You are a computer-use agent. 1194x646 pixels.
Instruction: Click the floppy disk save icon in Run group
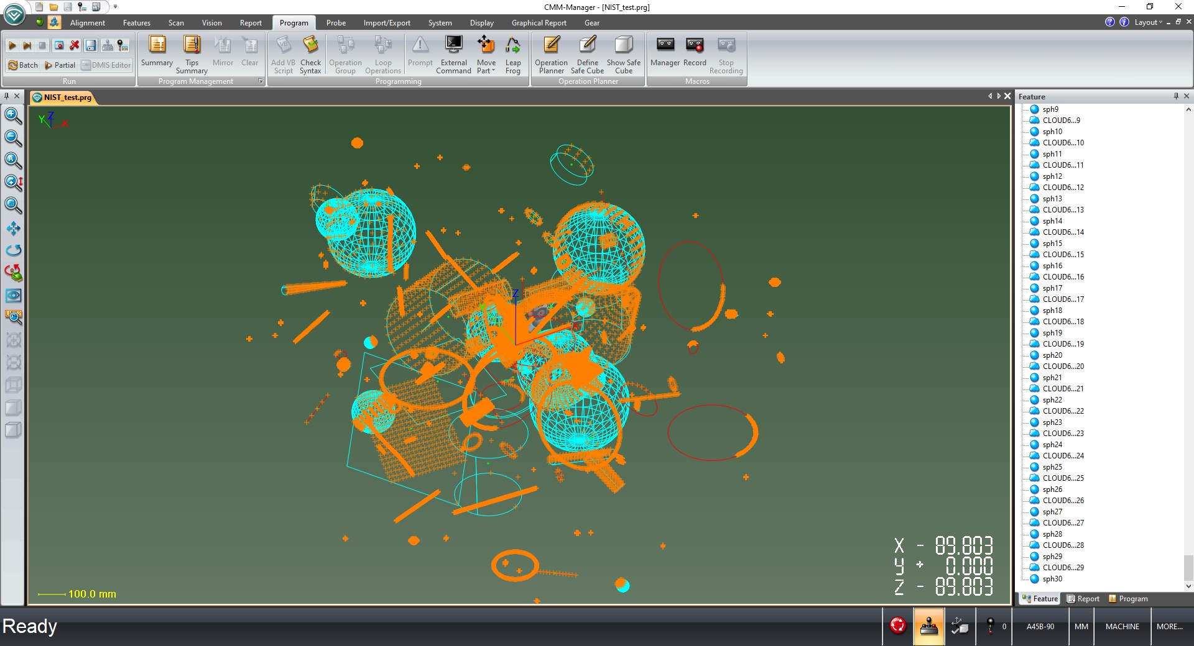click(91, 45)
